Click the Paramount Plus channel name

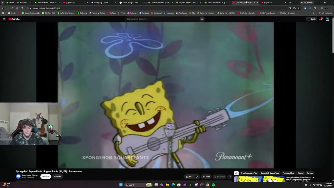pos(29,175)
